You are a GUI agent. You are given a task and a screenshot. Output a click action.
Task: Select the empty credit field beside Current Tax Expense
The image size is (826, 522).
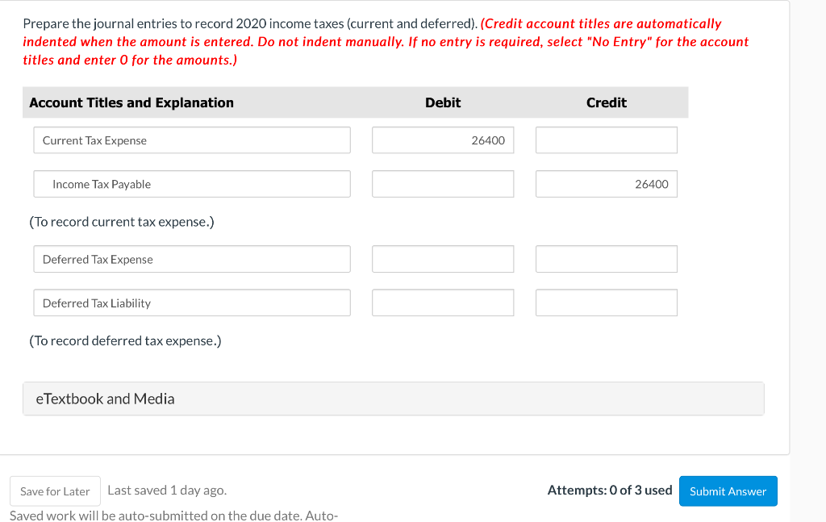(x=606, y=140)
